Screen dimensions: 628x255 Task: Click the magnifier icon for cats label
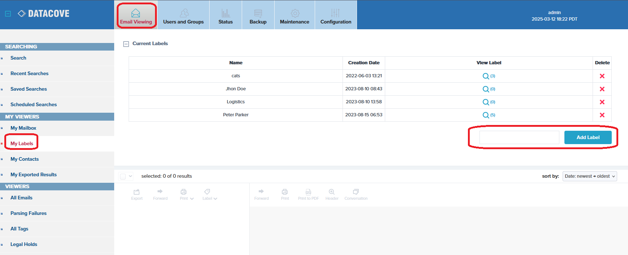(486, 76)
